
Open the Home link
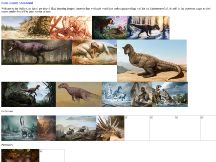click(x=4, y=3)
